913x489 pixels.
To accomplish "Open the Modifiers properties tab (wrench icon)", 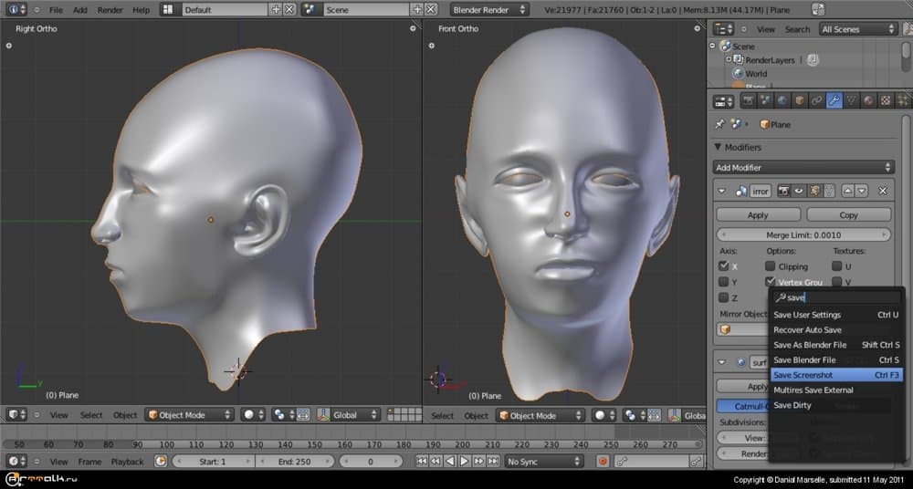I will 834,100.
